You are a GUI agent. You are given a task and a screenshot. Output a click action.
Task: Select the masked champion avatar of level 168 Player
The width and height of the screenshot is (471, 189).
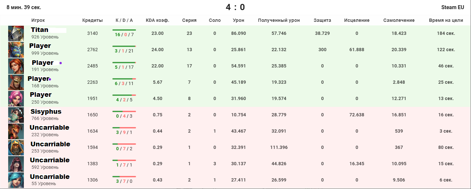(16, 82)
